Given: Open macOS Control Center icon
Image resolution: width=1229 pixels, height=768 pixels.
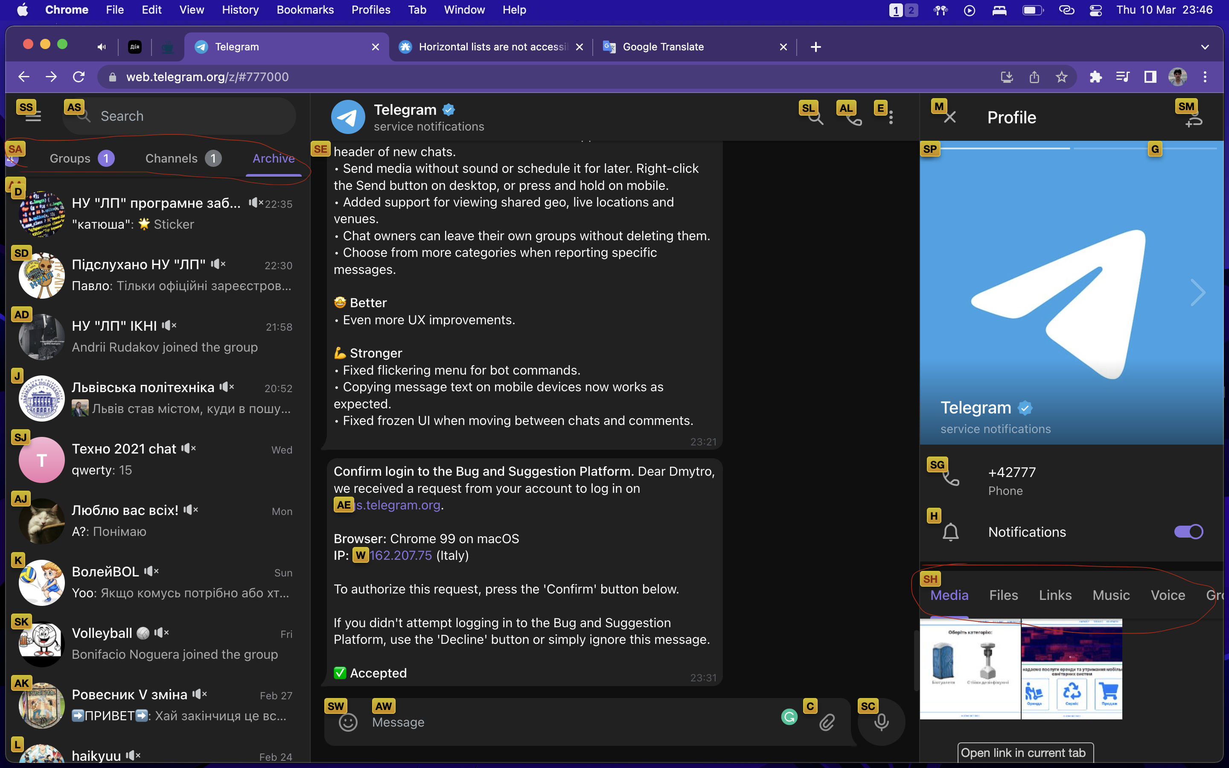Looking at the screenshot, I should [1095, 10].
